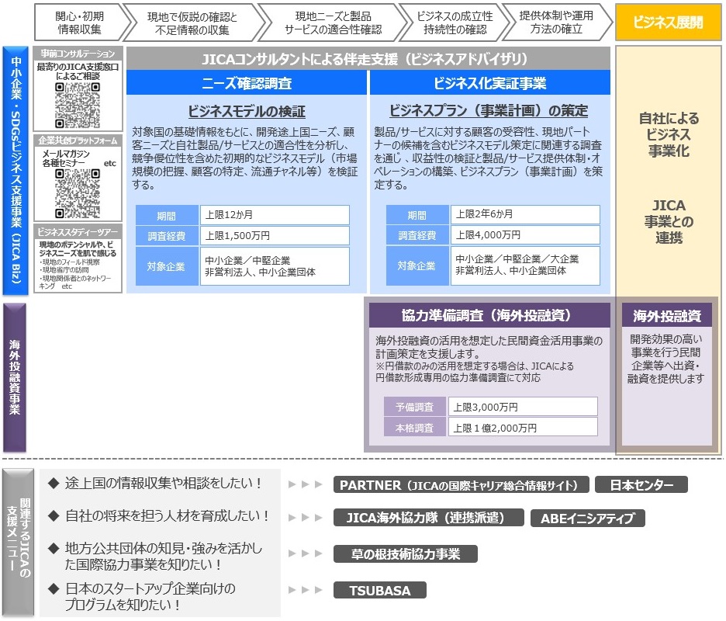Select the ビジネスの成立性持続性の確認 stage arrow
726x621 pixels.
[x=455, y=23]
